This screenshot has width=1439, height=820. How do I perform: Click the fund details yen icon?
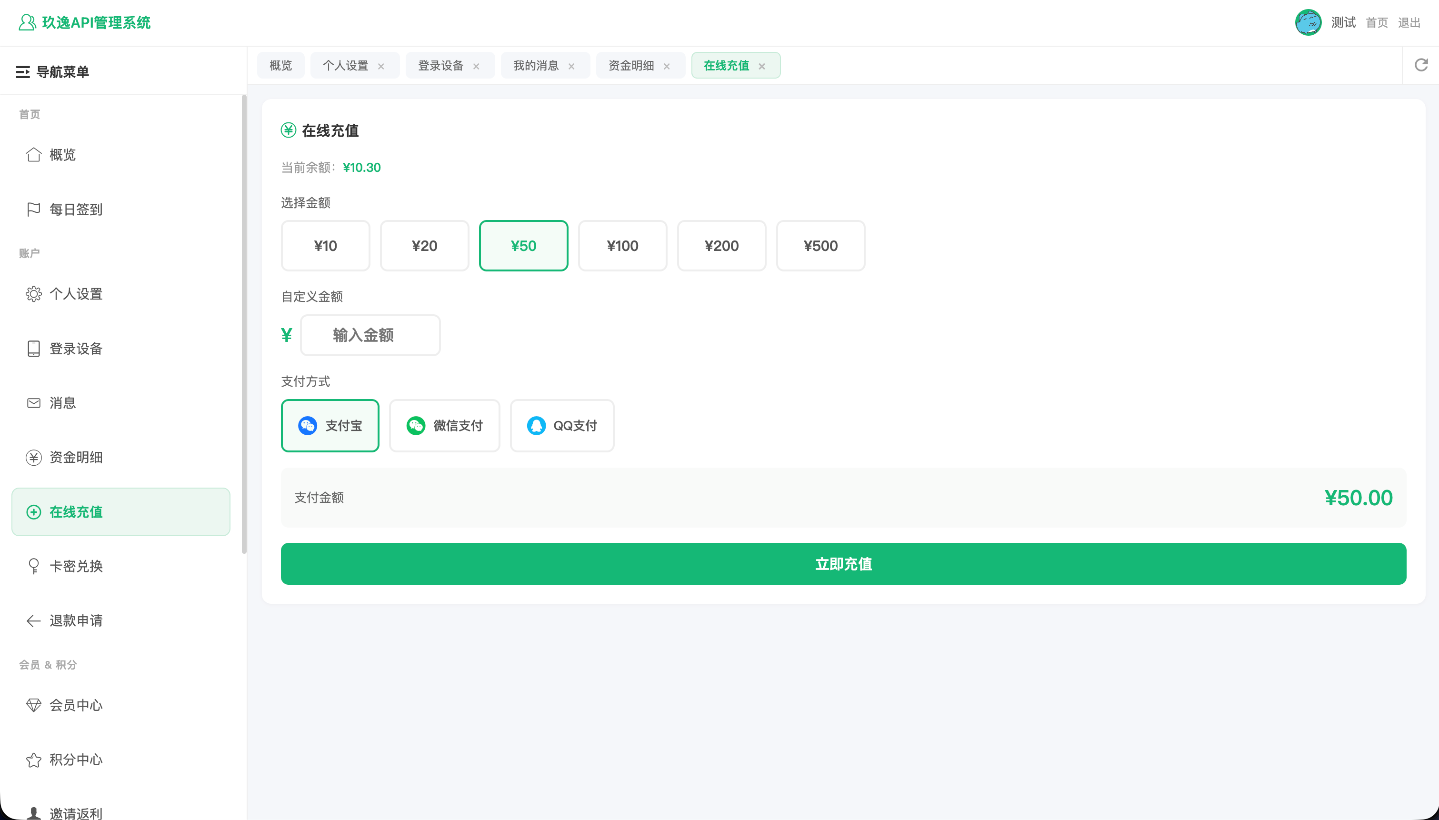[x=34, y=457]
